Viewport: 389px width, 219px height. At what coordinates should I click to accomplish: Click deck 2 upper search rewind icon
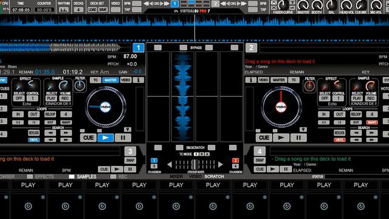tap(356, 133)
